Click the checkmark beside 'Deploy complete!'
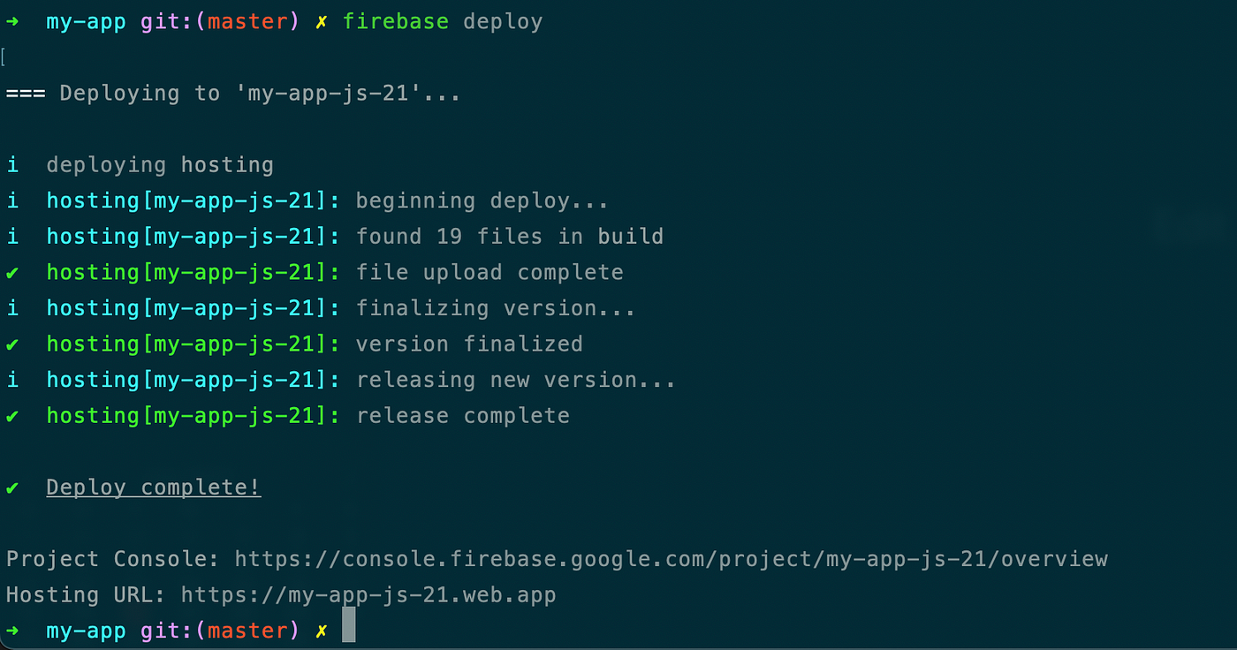Image resolution: width=1237 pixels, height=650 pixels. [x=12, y=487]
